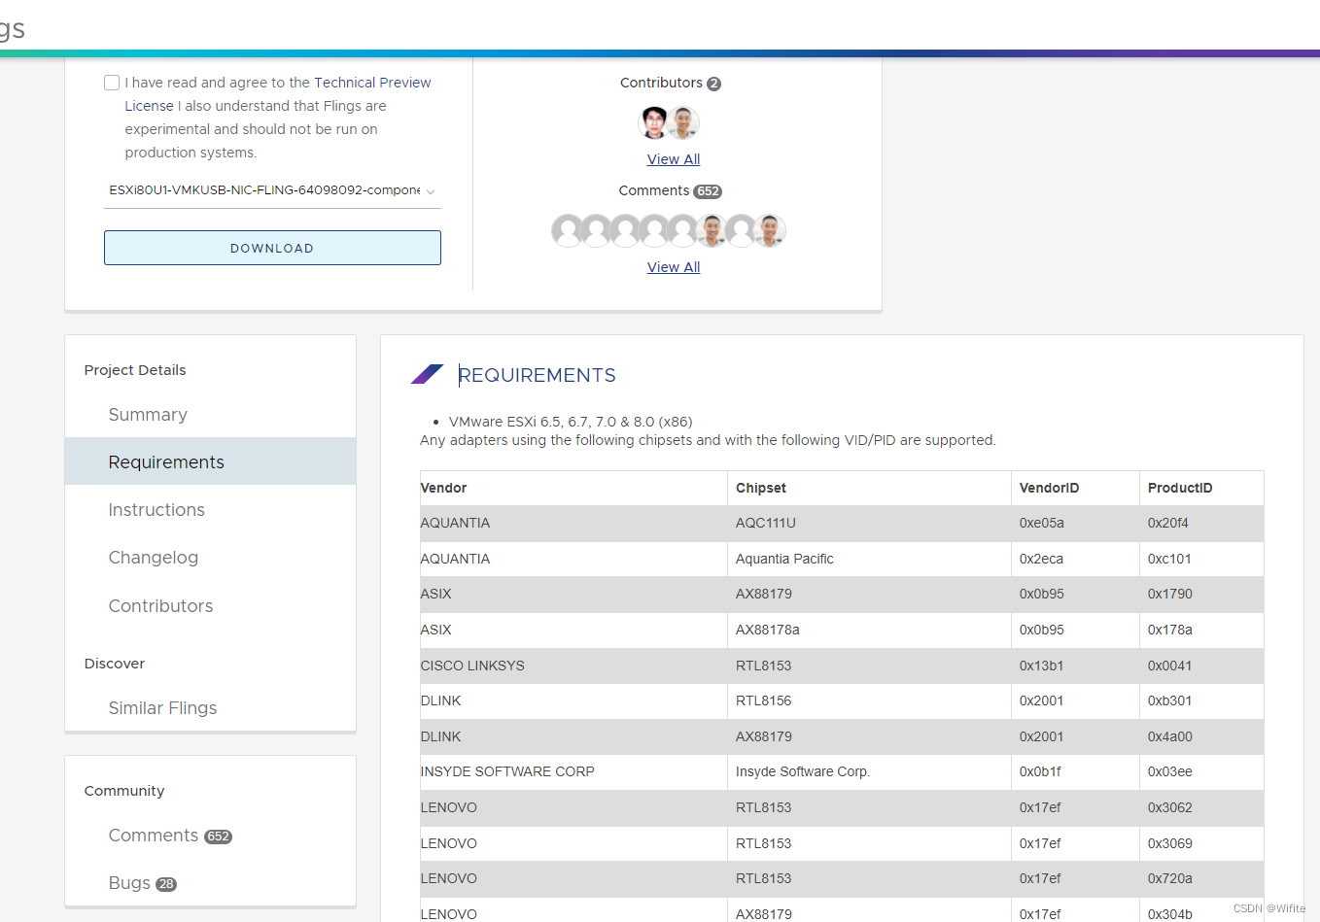The height and width of the screenshot is (922, 1320).
Task: Click the 652 badge beside Comments heading
Action: tap(708, 191)
